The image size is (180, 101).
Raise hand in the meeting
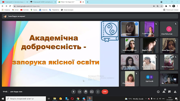pos(85,92)
